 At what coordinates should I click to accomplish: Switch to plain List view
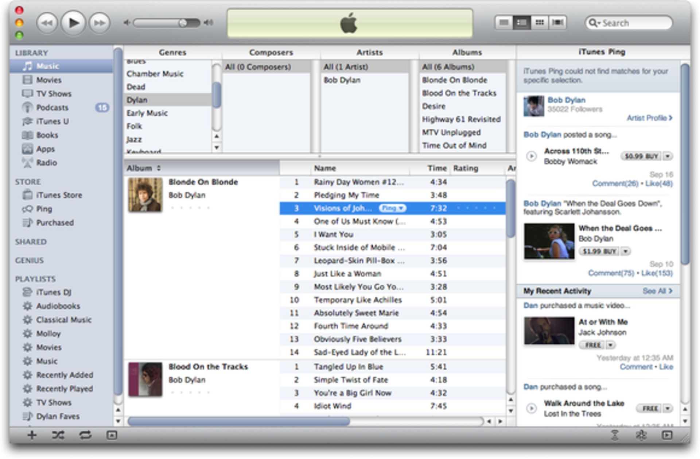tap(505, 22)
